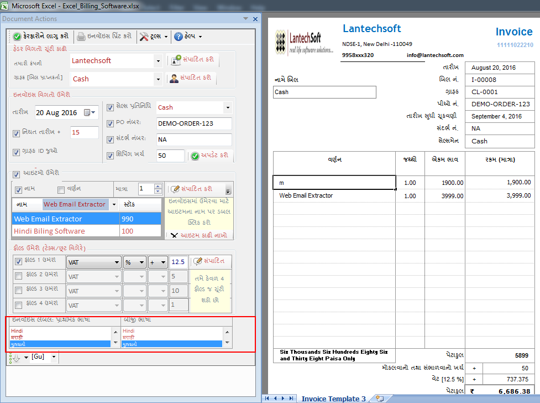Toggle the field 1 checkbox
The height and width of the screenshot is (403, 540).
(19, 261)
